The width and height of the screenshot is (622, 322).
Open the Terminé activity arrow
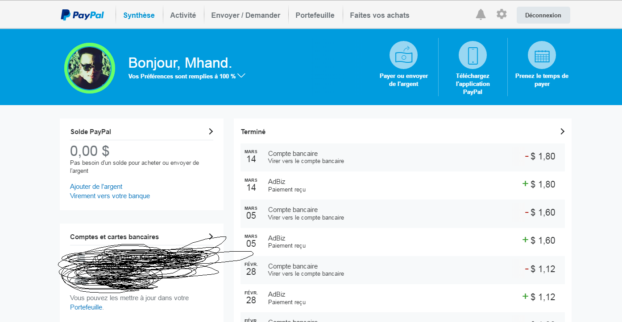click(x=562, y=131)
